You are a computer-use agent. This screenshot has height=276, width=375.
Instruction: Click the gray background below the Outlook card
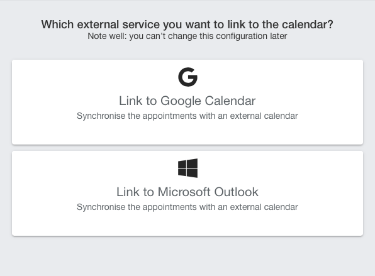pos(187,257)
